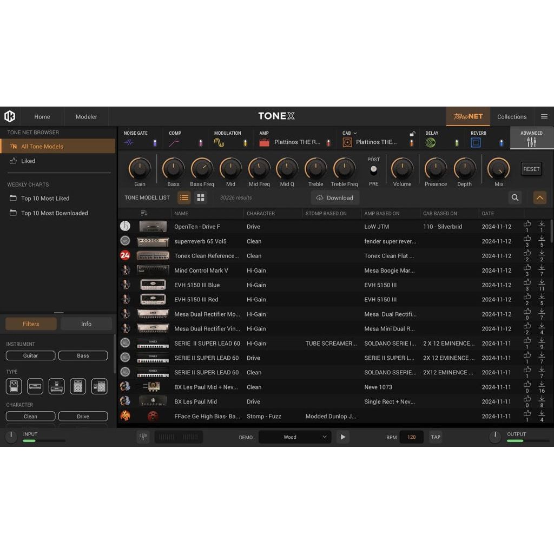
Task: Toggle the POST/PRE switch
Action: [373, 170]
